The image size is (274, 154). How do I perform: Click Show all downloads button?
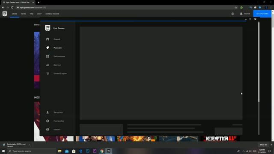pyautogui.click(x=263, y=145)
